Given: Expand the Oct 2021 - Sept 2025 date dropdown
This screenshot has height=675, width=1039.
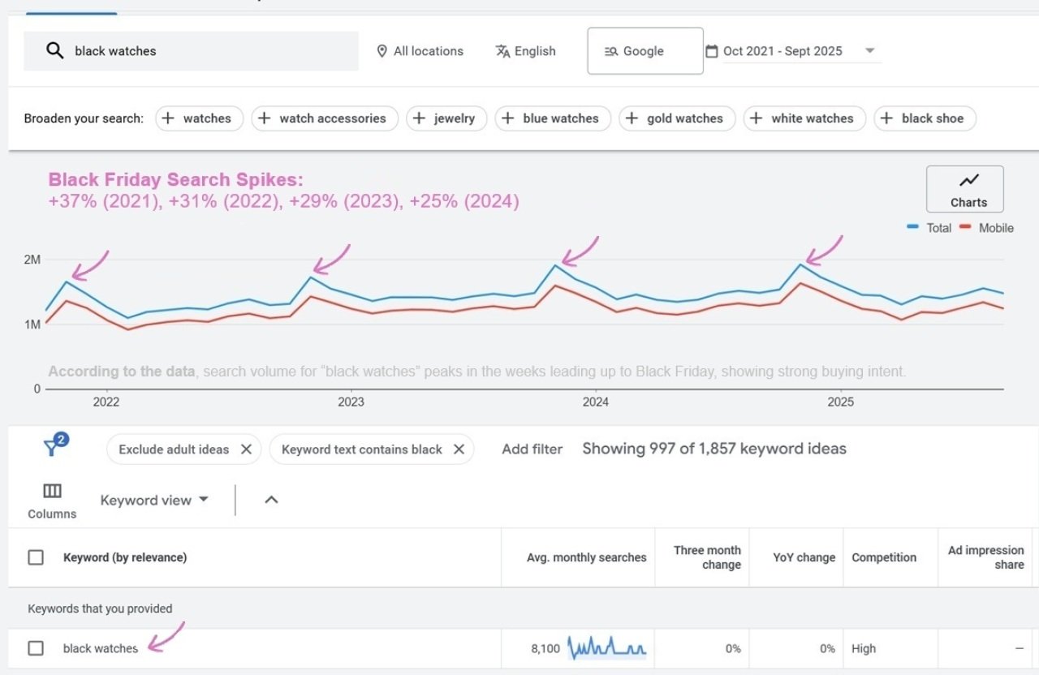Looking at the screenshot, I should [869, 50].
